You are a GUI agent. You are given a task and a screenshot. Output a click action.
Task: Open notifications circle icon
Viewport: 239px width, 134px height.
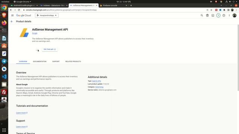(218, 15)
